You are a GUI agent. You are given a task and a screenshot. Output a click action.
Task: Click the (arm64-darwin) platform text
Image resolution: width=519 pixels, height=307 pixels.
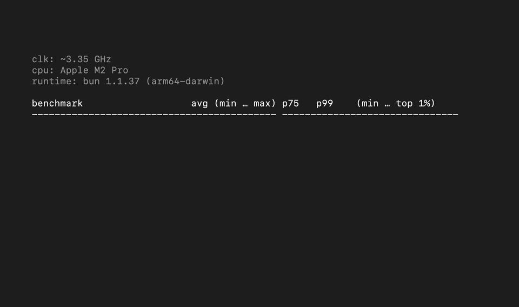pos(185,82)
